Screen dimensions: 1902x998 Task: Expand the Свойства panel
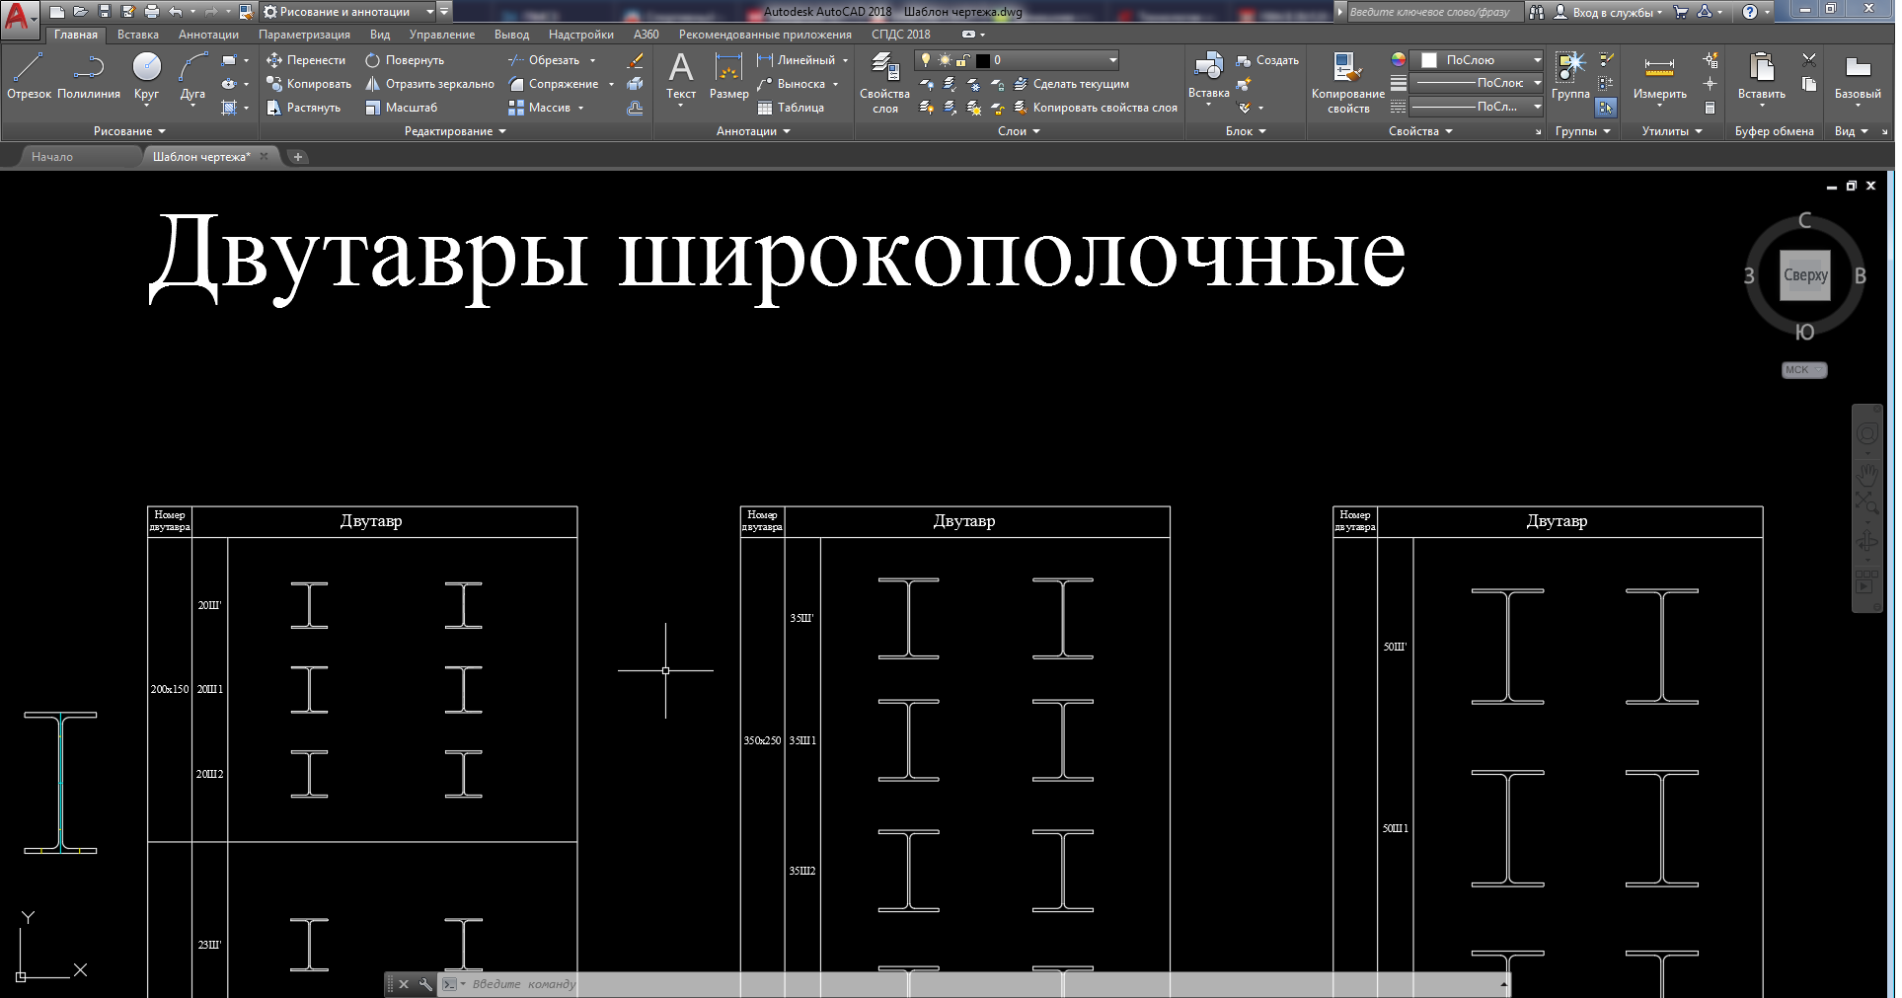[x=1420, y=131]
